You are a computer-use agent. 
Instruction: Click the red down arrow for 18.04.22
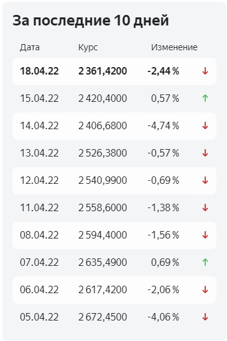tap(205, 71)
